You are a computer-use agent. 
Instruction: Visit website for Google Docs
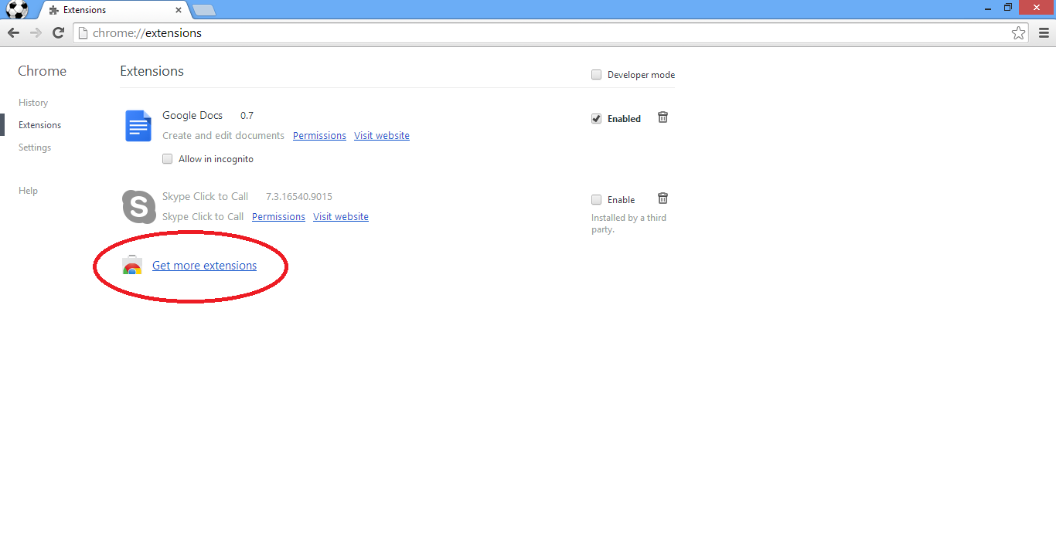click(x=382, y=136)
